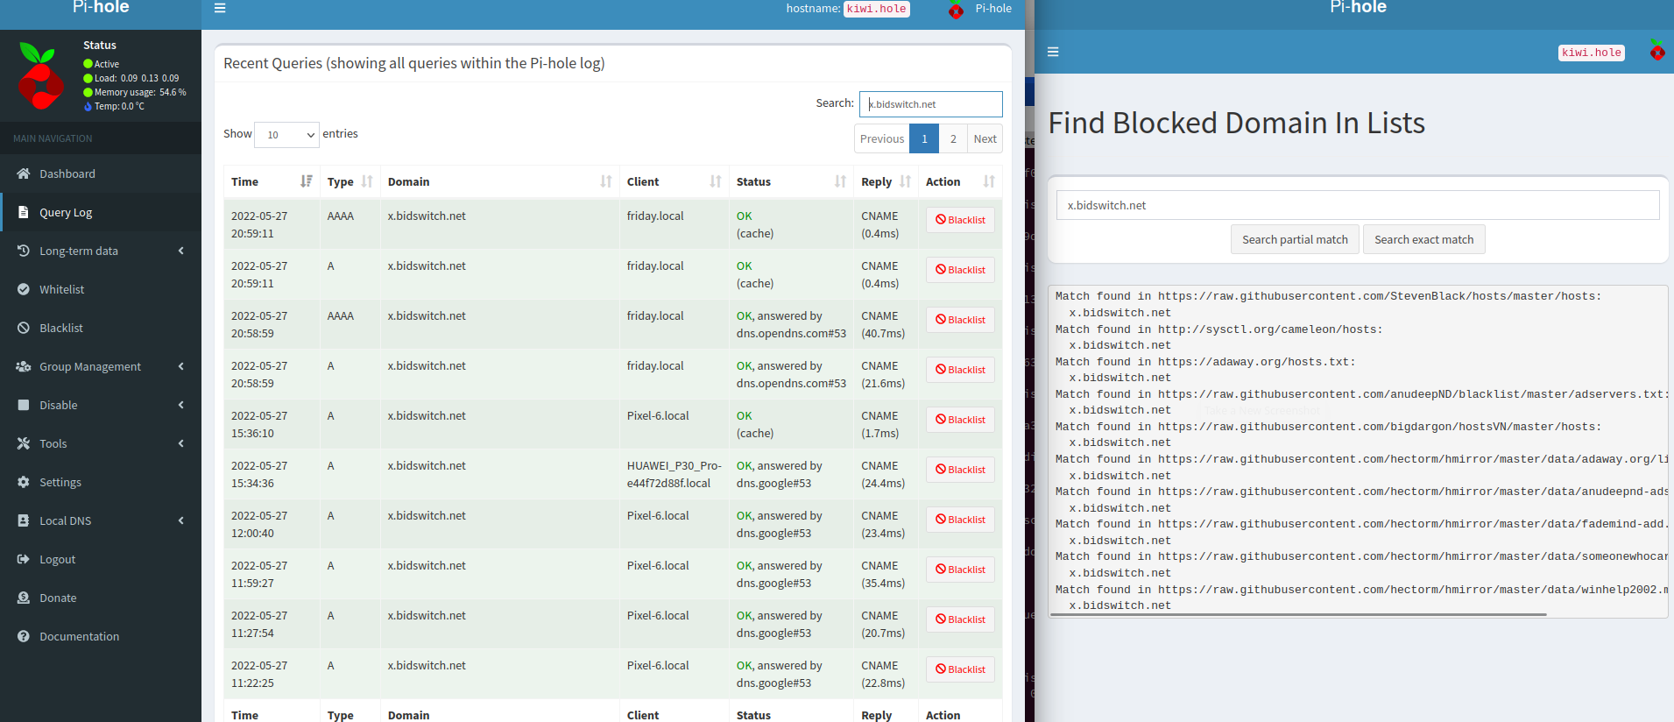Click the Group Management users icon
The width and height of the screenshot is (1674, 722).
[x=24, y=366]
